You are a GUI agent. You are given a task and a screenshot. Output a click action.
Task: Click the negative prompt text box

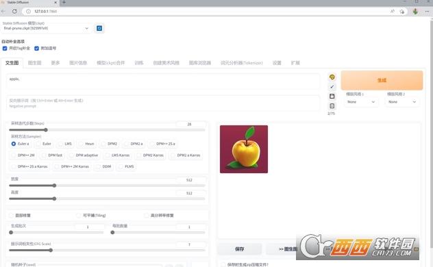pyautogui.click(x=163, y=103)
